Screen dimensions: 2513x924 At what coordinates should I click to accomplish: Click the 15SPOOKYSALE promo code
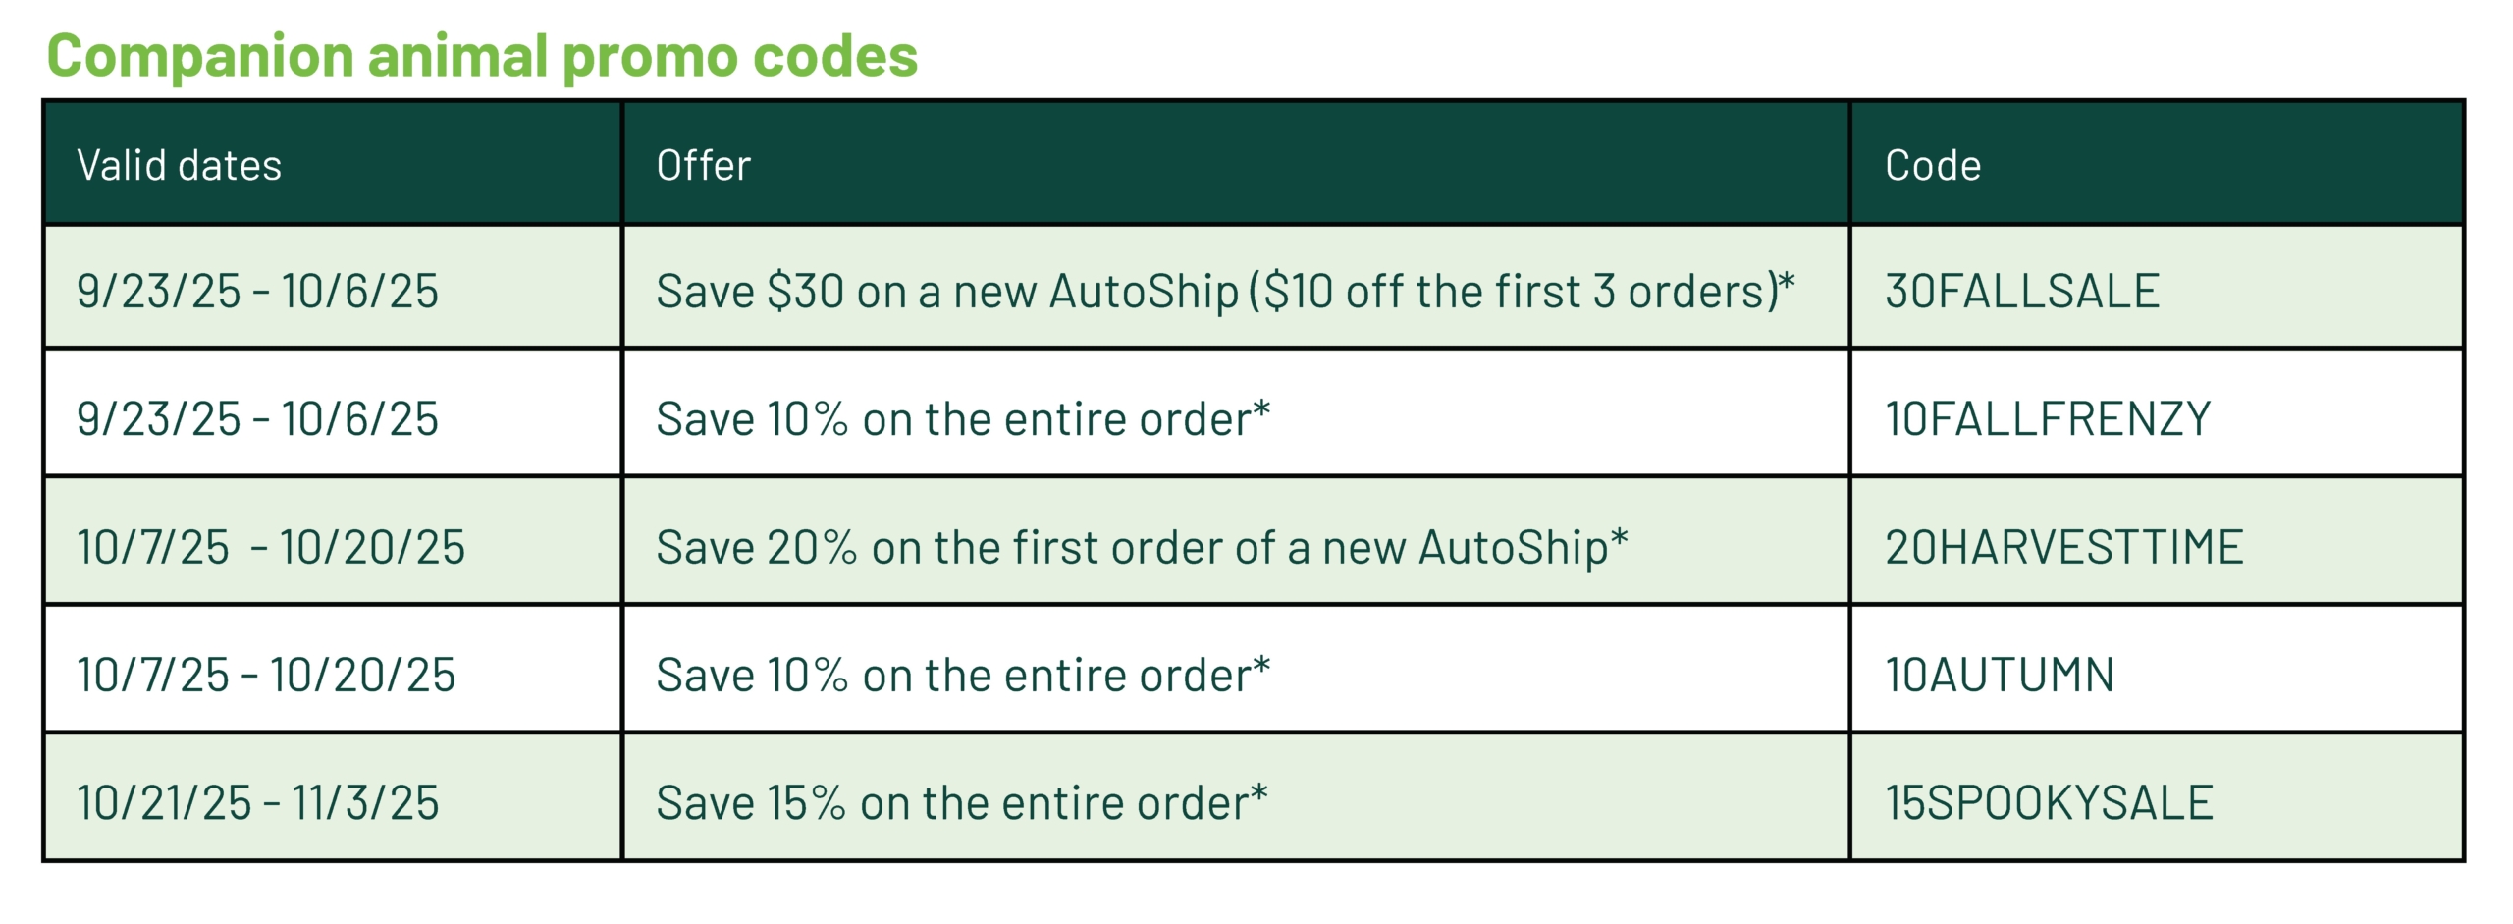(2049, 802)
